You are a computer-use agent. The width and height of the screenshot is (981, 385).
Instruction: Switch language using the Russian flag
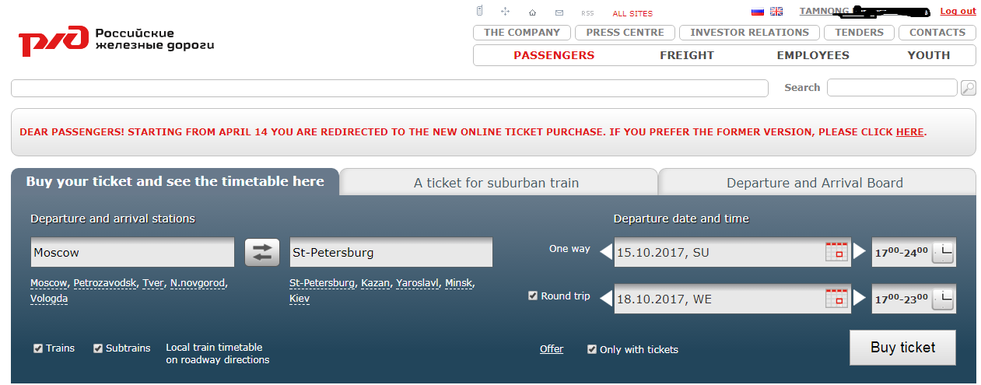point(757,12)
